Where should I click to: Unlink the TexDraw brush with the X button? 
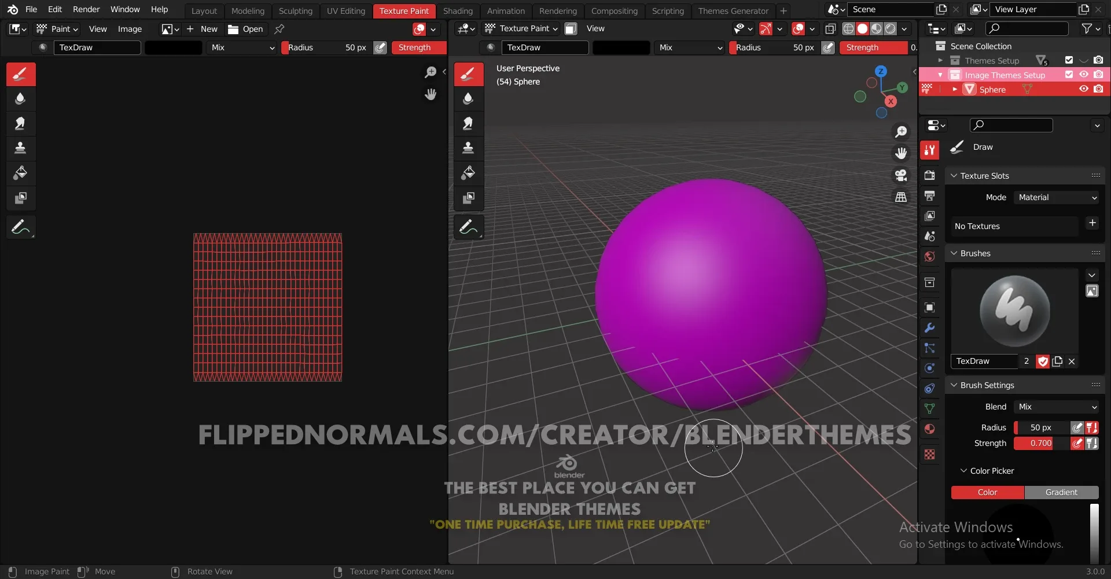click(1072, 362)
